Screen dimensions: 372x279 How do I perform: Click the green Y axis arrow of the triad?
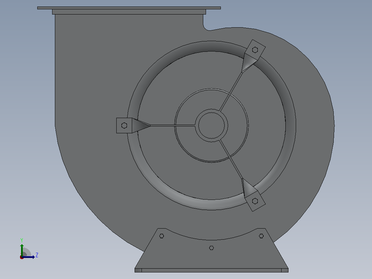22,250
